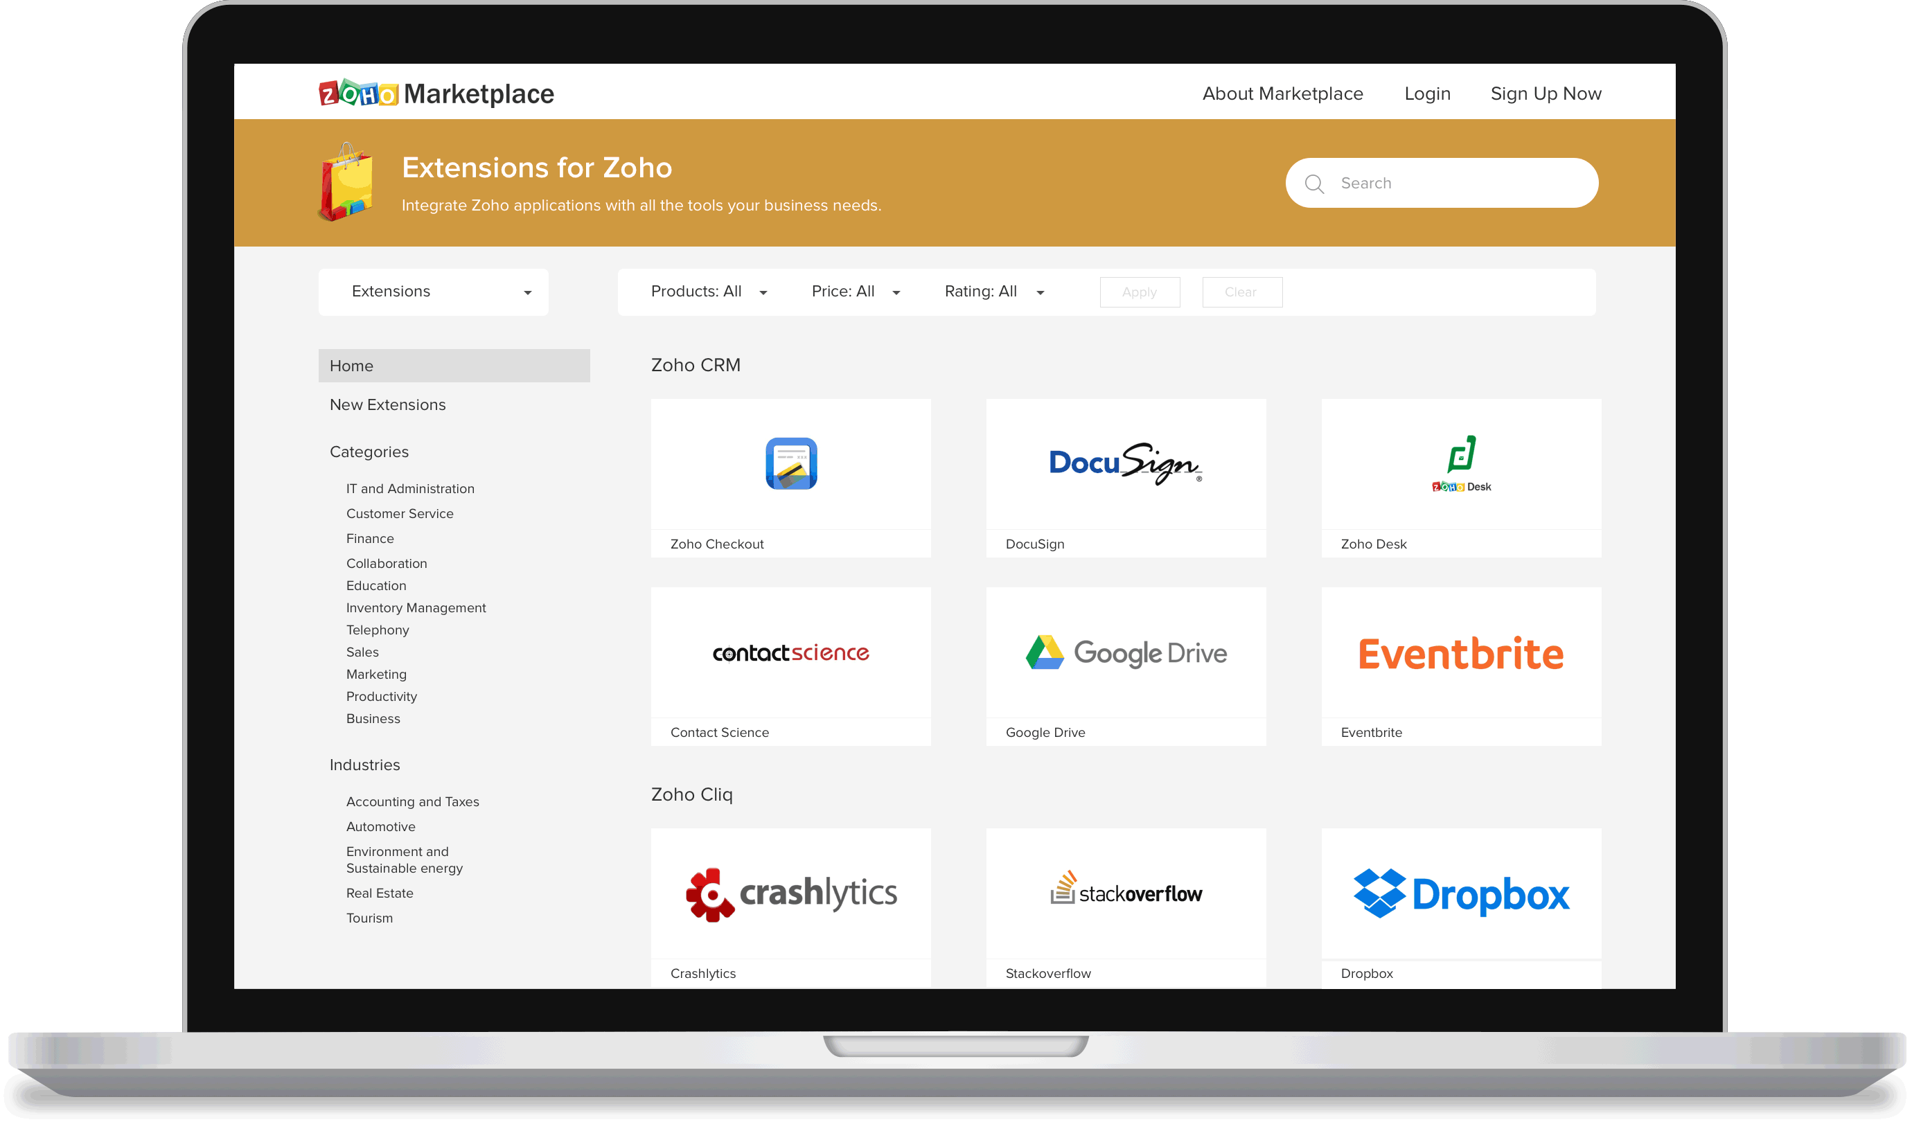This screenshot has width=1912, height=1122.
Task: Select the Dropbox logo
Action: click(x=1460, y=893)
